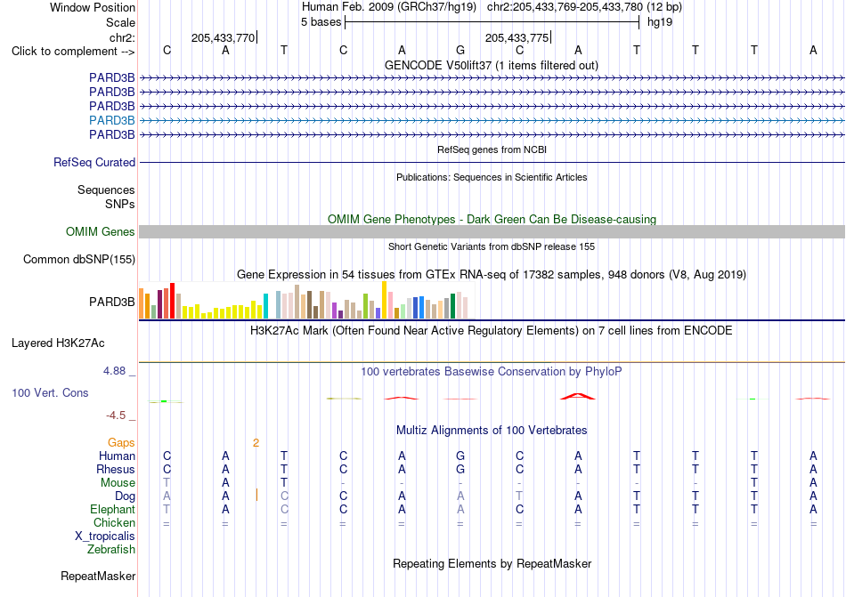
Task: Click the gray OMIM Genes bar
Action: pyautogui.click(x=492, y=231)
